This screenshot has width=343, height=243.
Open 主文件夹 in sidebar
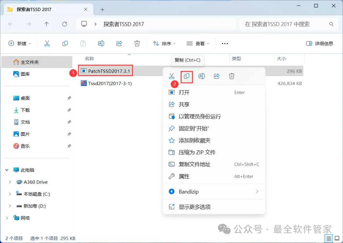(37, 62)
